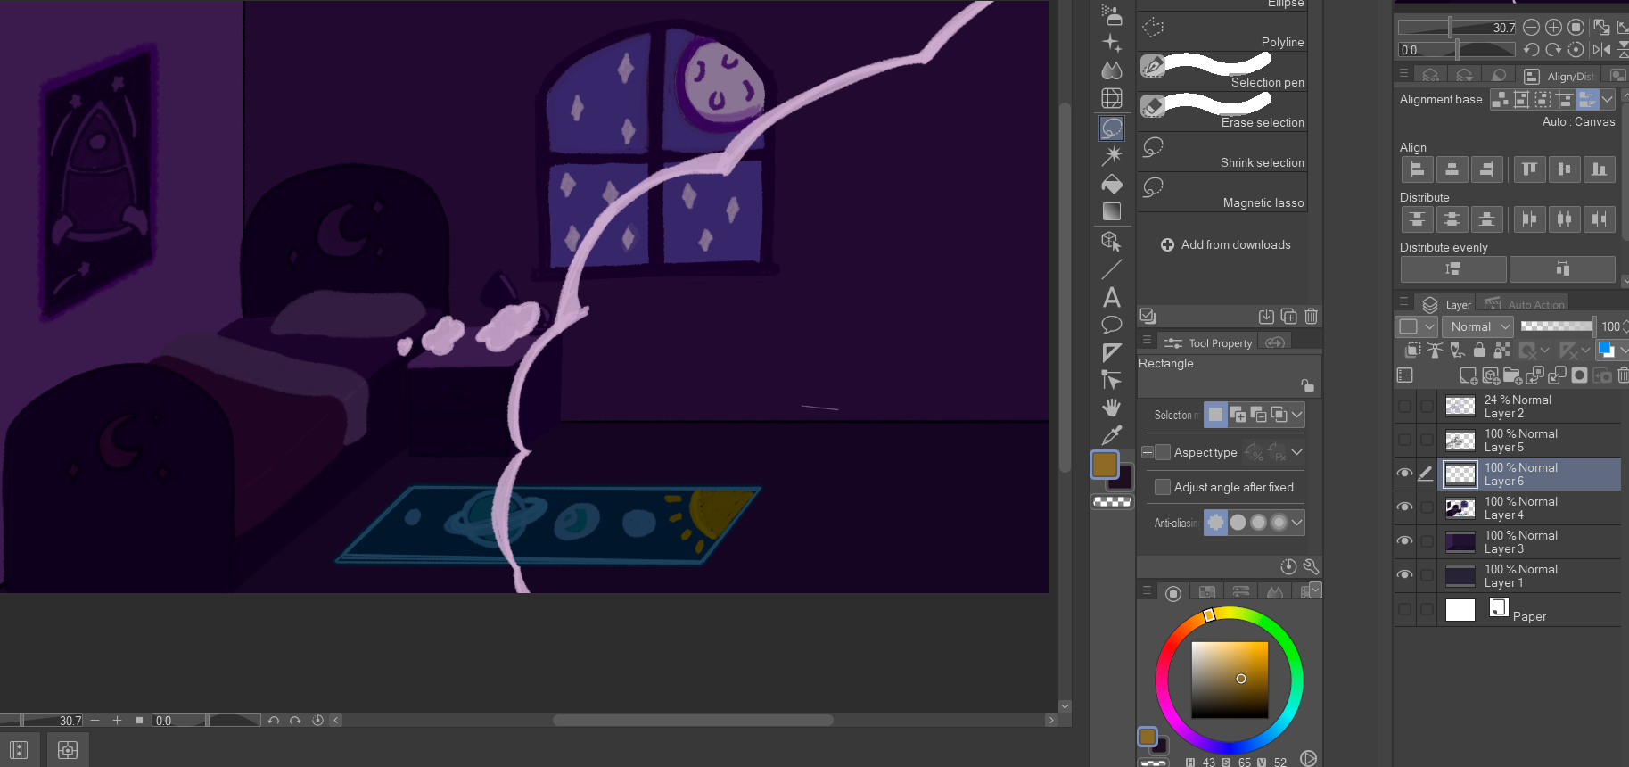Viewport: 1629px width, 767px height.
Task: Click the lock layer padlock icon
Action: pos(1479,351)
